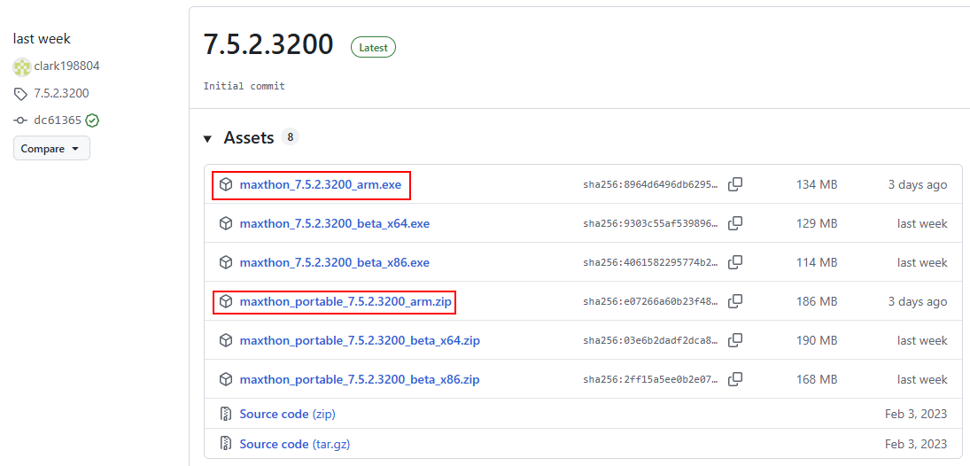
Task: Copy SHA256 hash for maxthon_portable_7.5.2.3200_arm.zip
Action: (x=735, y=301)
